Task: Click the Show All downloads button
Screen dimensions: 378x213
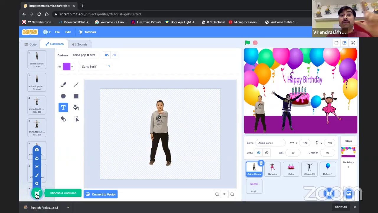Action: tap(341, 207)
